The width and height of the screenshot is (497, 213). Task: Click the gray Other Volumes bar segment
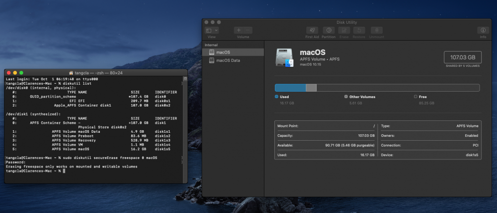311,88
